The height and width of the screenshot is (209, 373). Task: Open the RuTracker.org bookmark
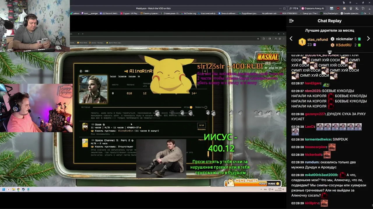click(x=189, y=13)
